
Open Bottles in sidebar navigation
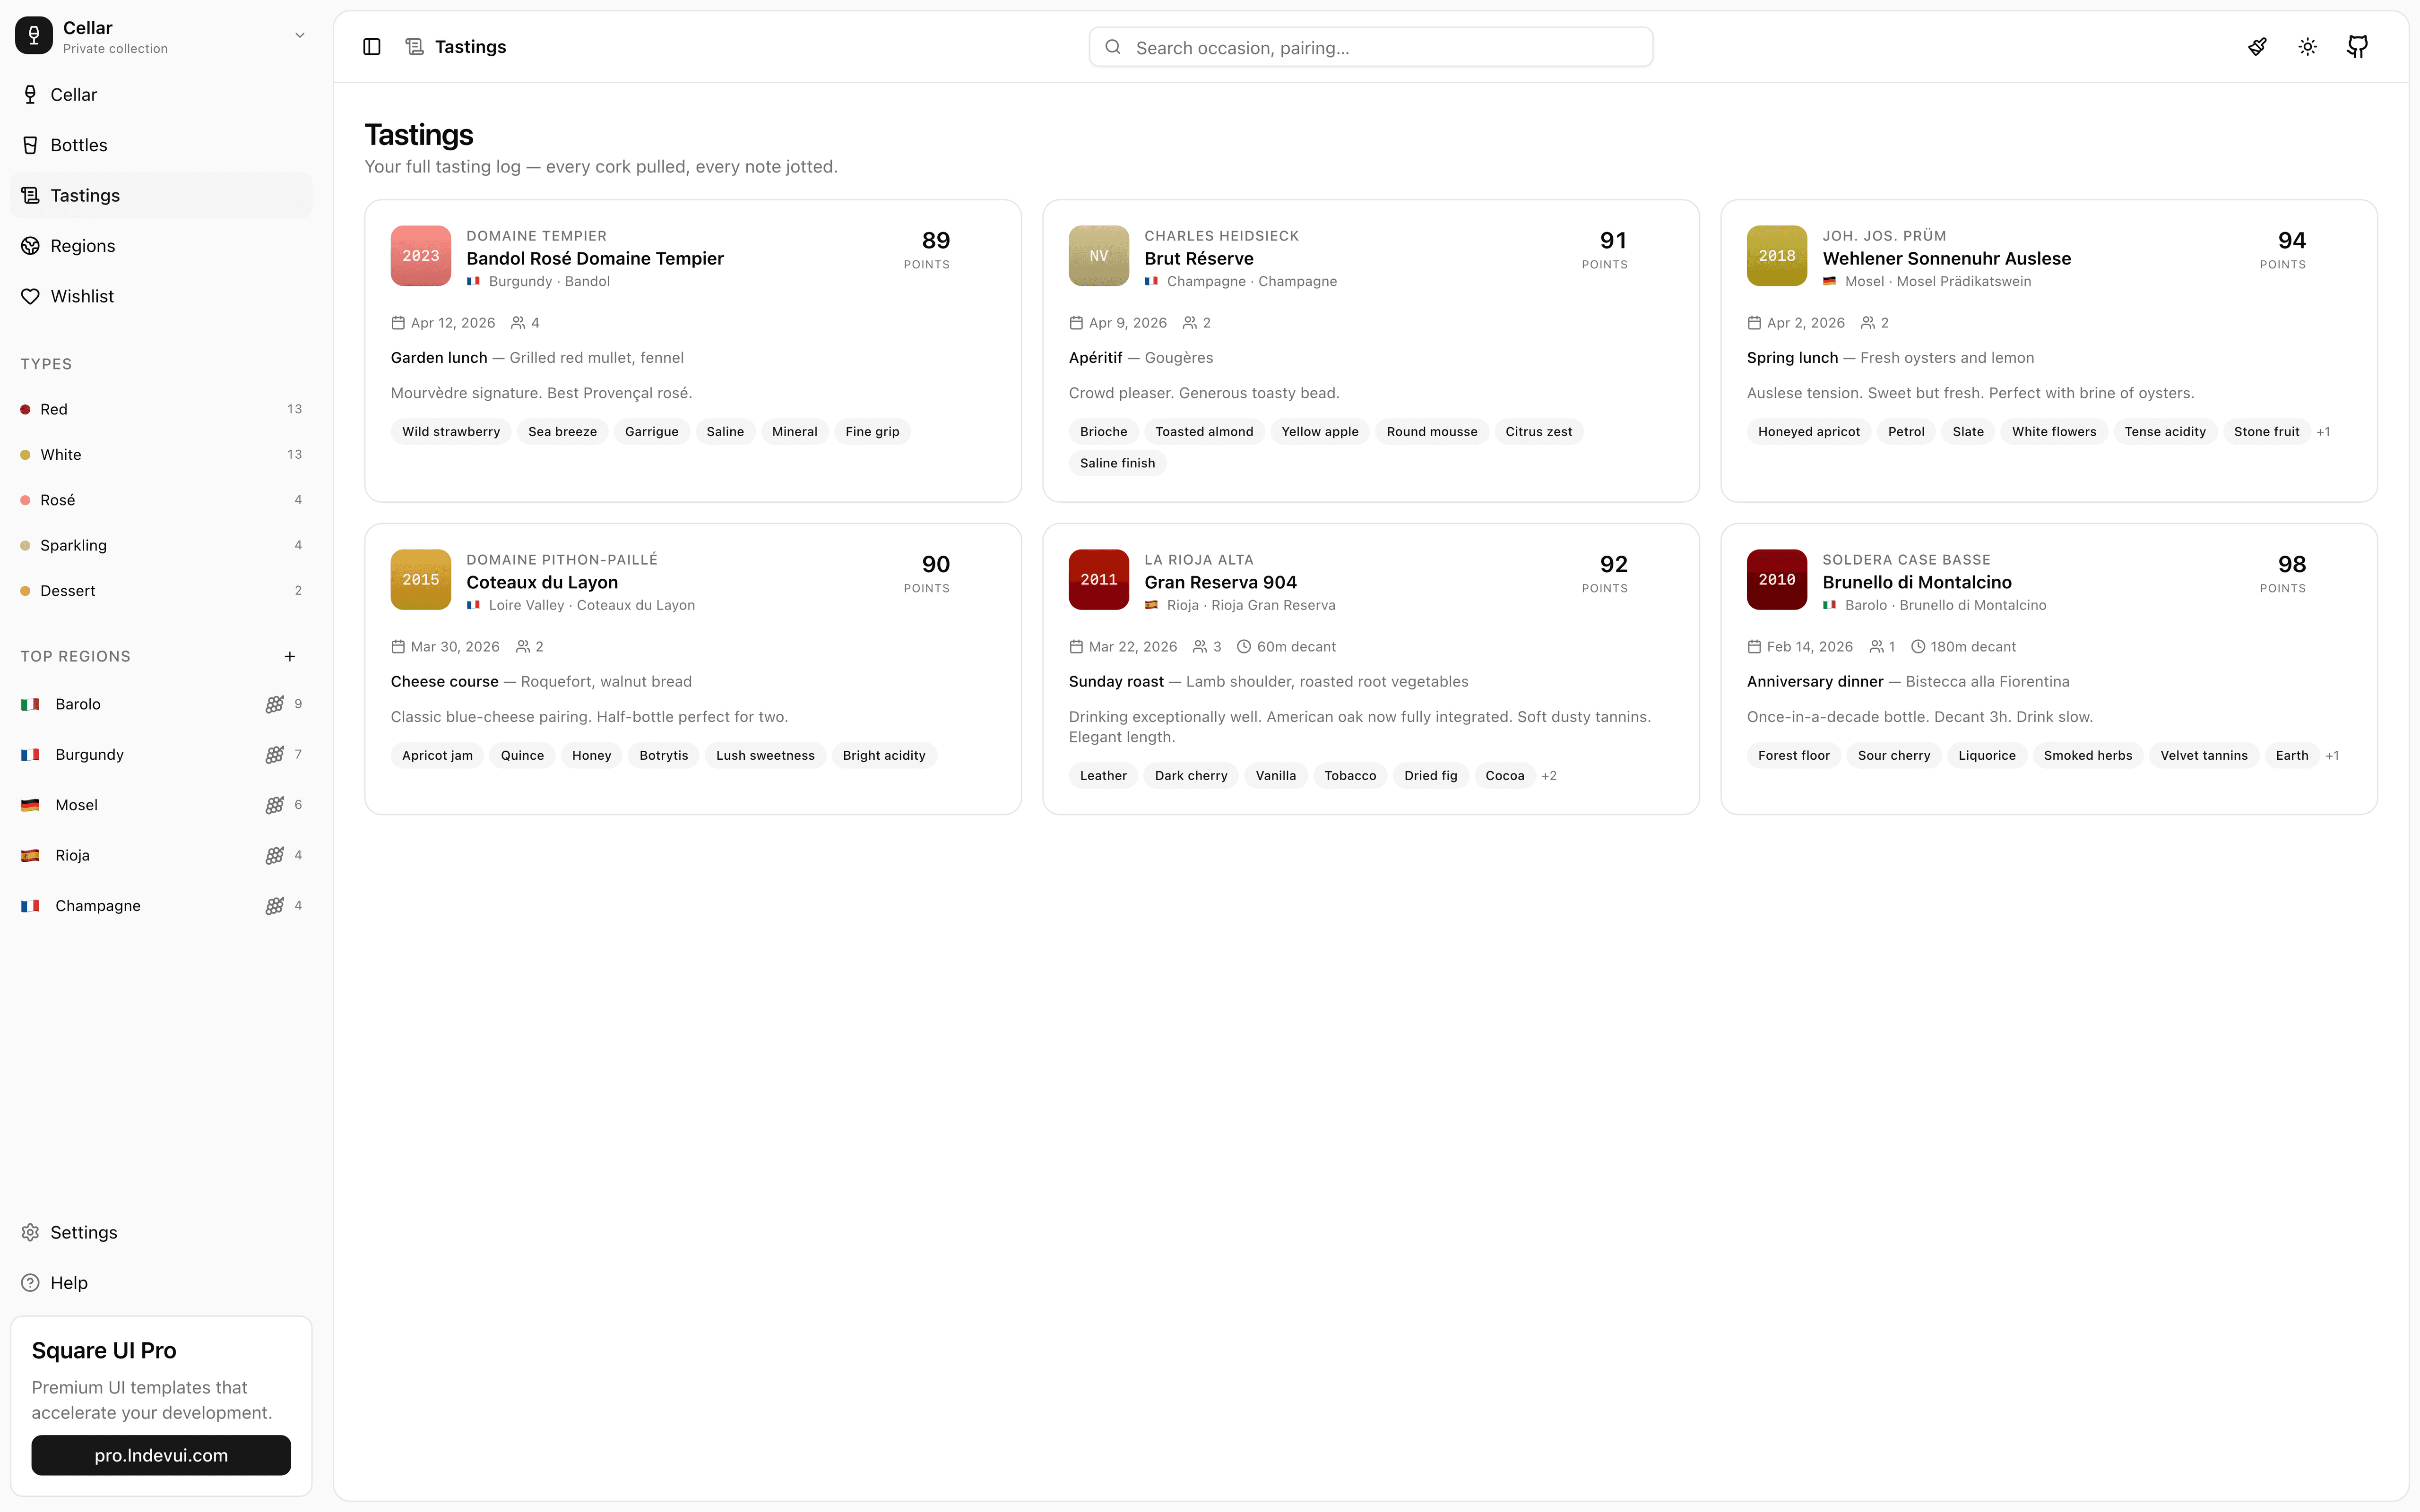[161, 145]
